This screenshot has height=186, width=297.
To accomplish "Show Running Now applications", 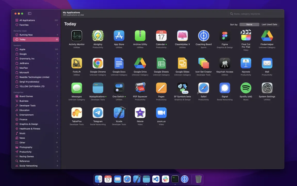I will click(36, 35).
